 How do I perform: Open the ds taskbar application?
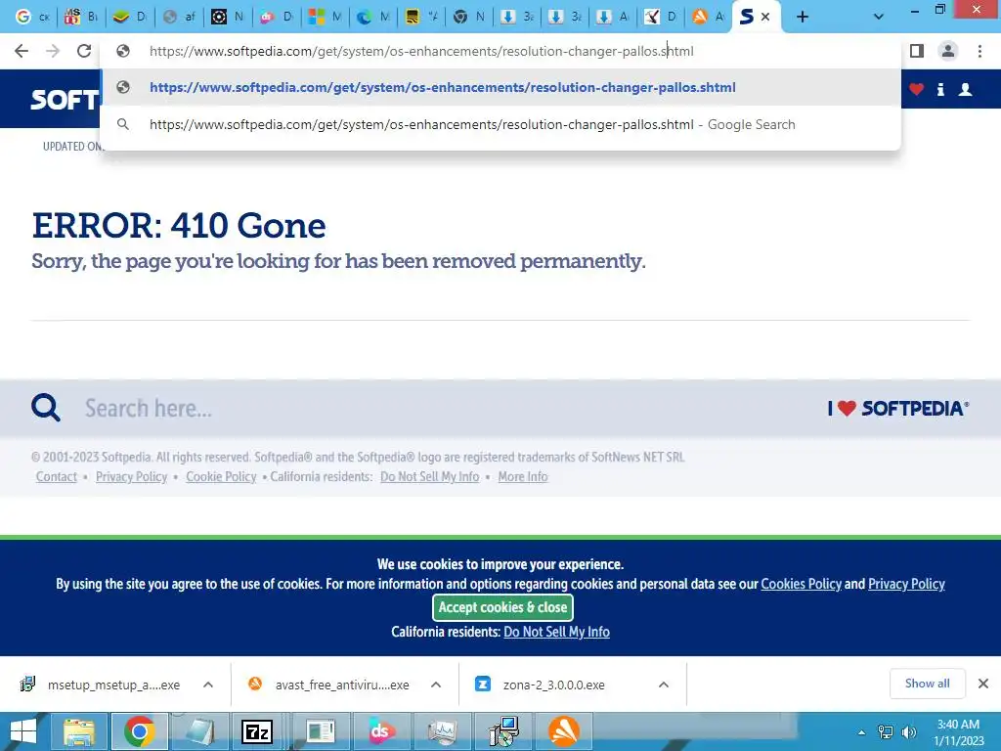[380, 731]
